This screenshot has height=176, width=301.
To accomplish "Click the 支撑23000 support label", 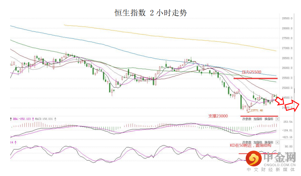I will pyautogui.click(x=218, y=116).
